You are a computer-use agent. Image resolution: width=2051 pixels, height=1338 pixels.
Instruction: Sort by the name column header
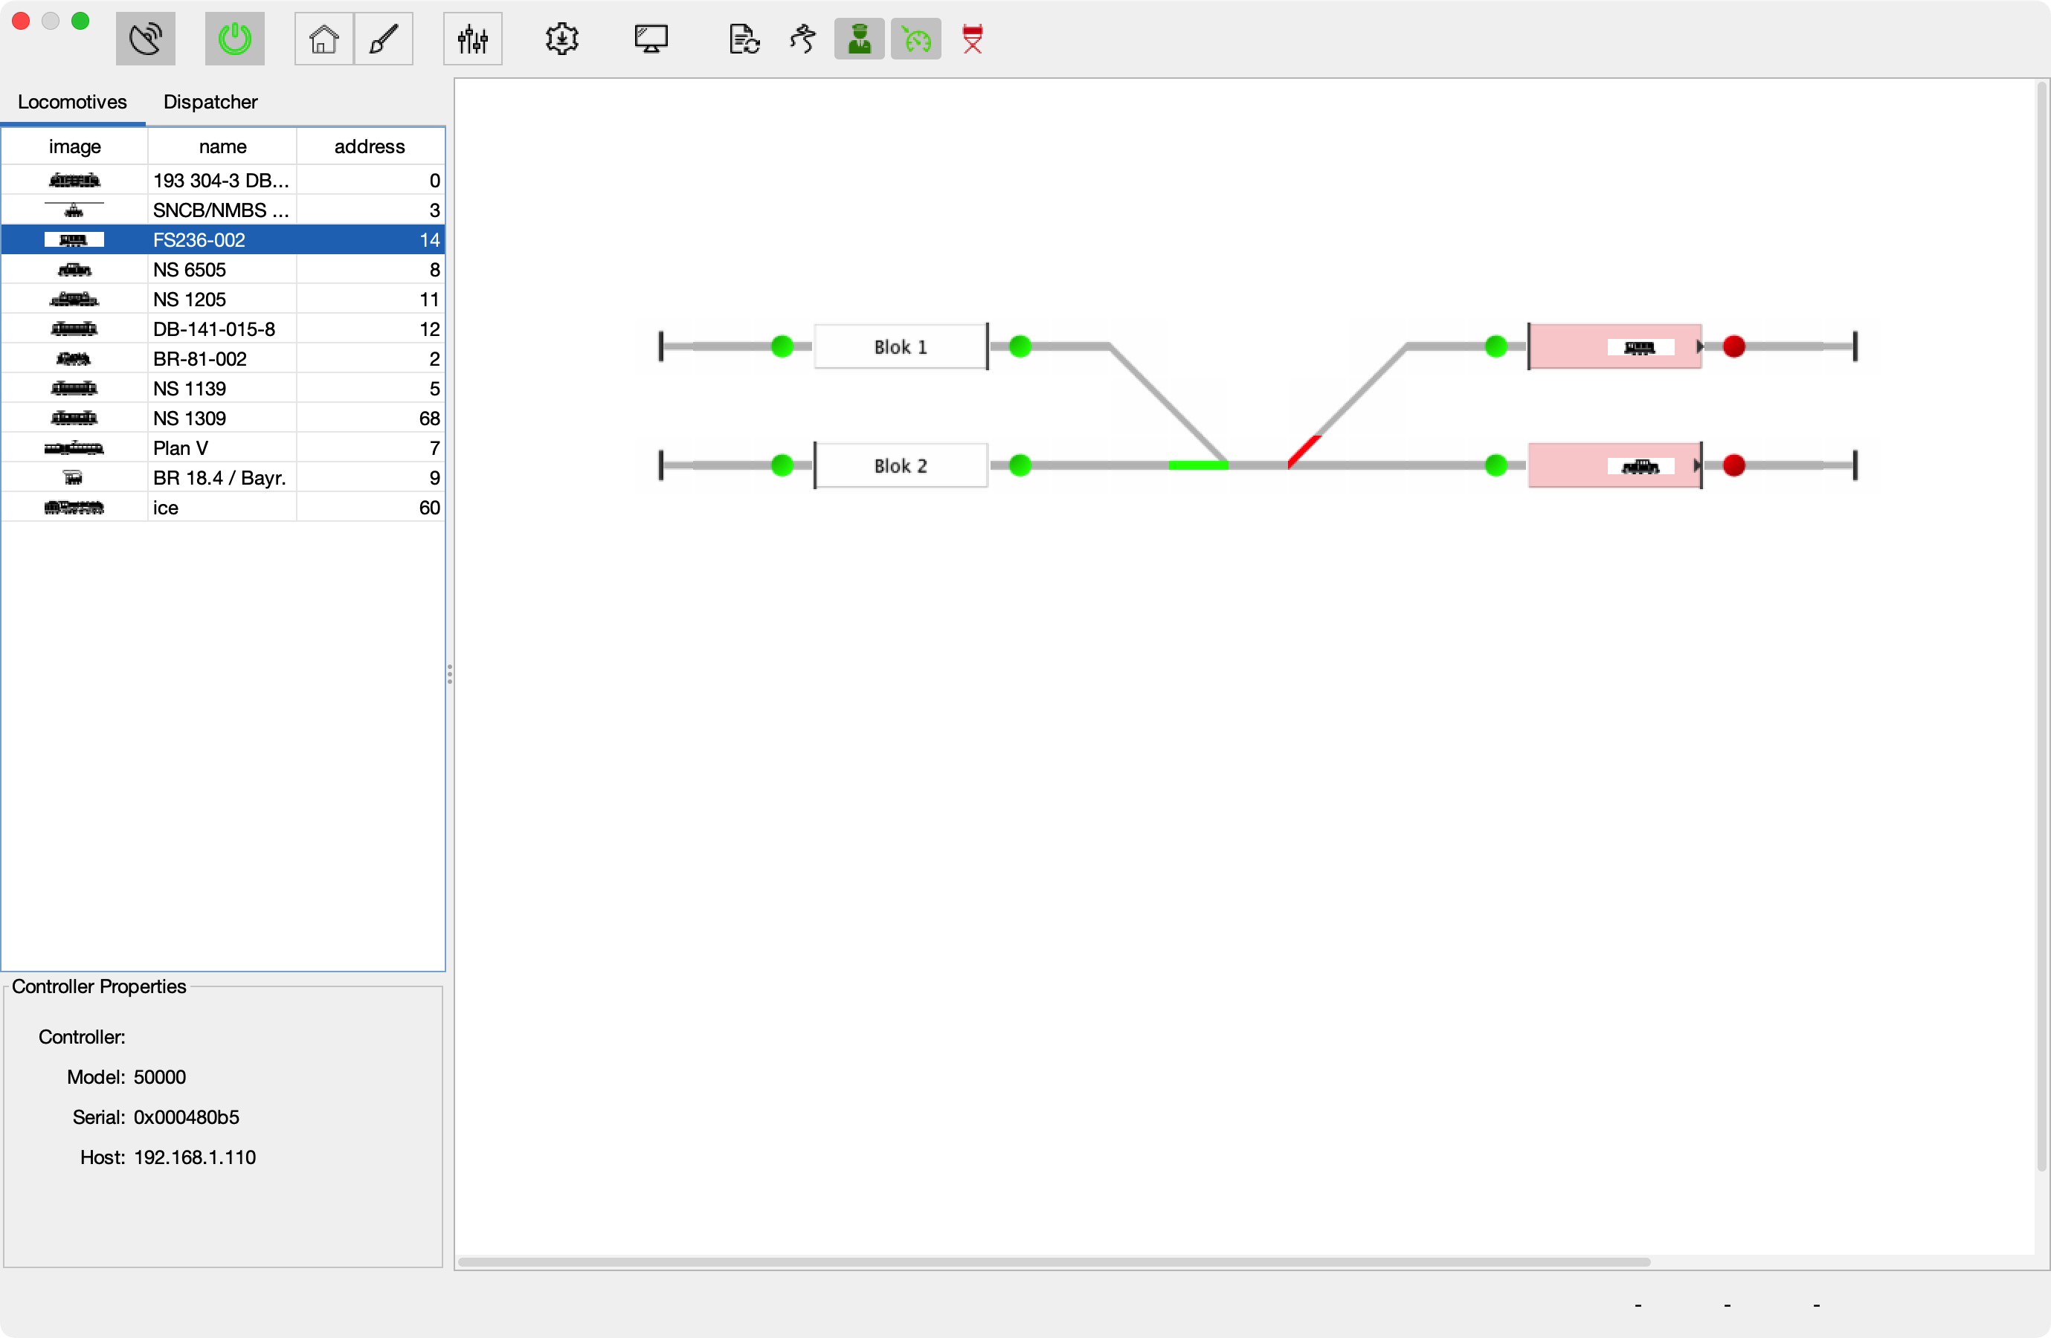coord(222,146)
